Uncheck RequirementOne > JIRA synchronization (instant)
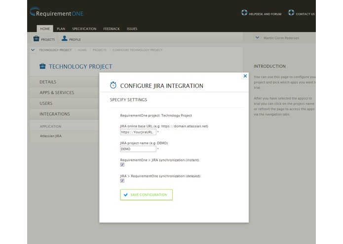The height and width of the screenshot is (244, 343). [122, 164]
